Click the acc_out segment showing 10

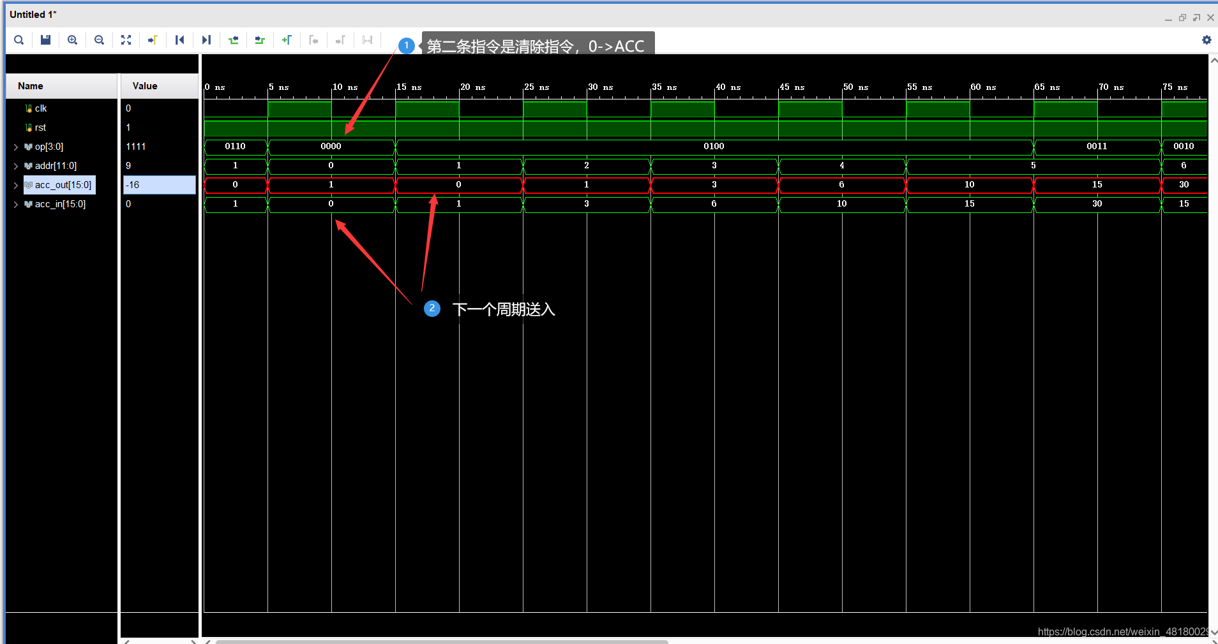970,185
